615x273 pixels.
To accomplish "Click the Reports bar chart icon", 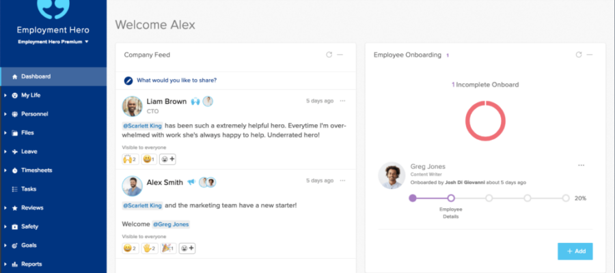I will 15,264.
